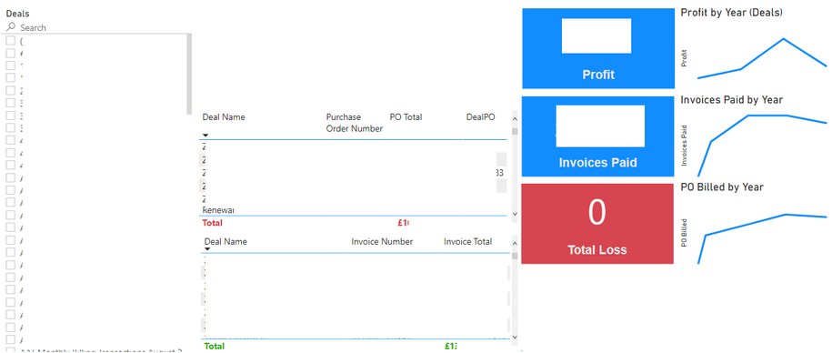Tick the second checkbox in Deals list
The width and height of the screenshot is (832, 353).
[10, 53]
